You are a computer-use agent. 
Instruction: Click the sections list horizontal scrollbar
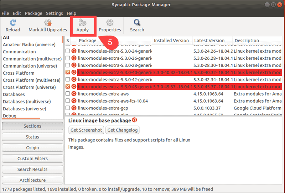(x=21, y=118)
